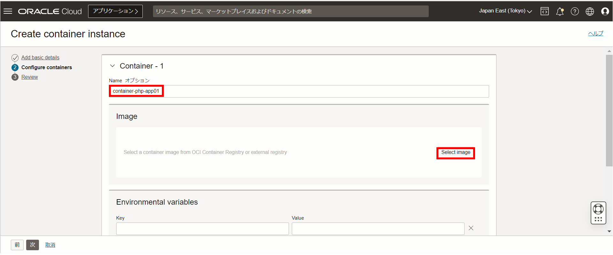This screenshot has height=255, width=613.
Task: Open the hamburger navigation menu
Action: coord(8,11)
